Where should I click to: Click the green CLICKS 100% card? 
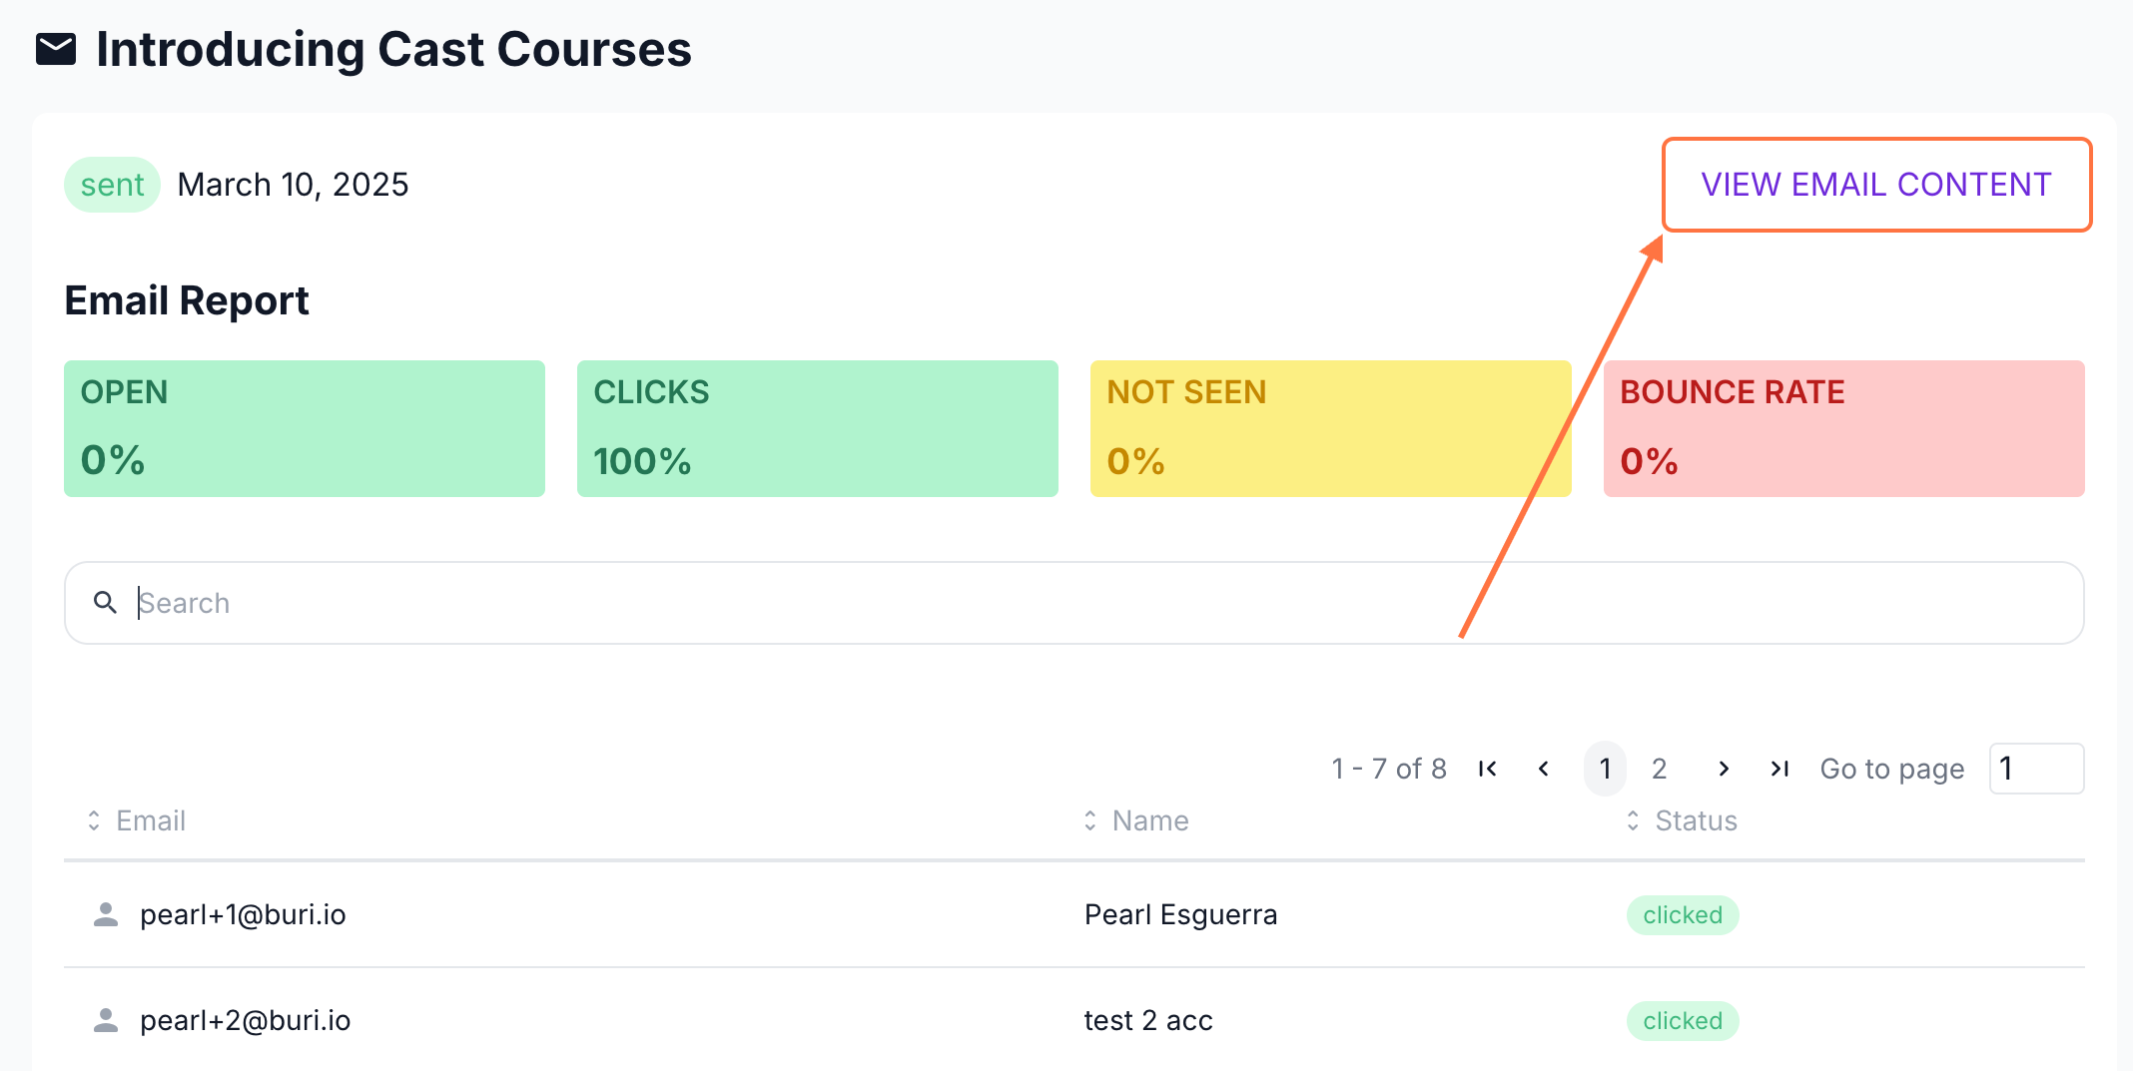(817, 428)
